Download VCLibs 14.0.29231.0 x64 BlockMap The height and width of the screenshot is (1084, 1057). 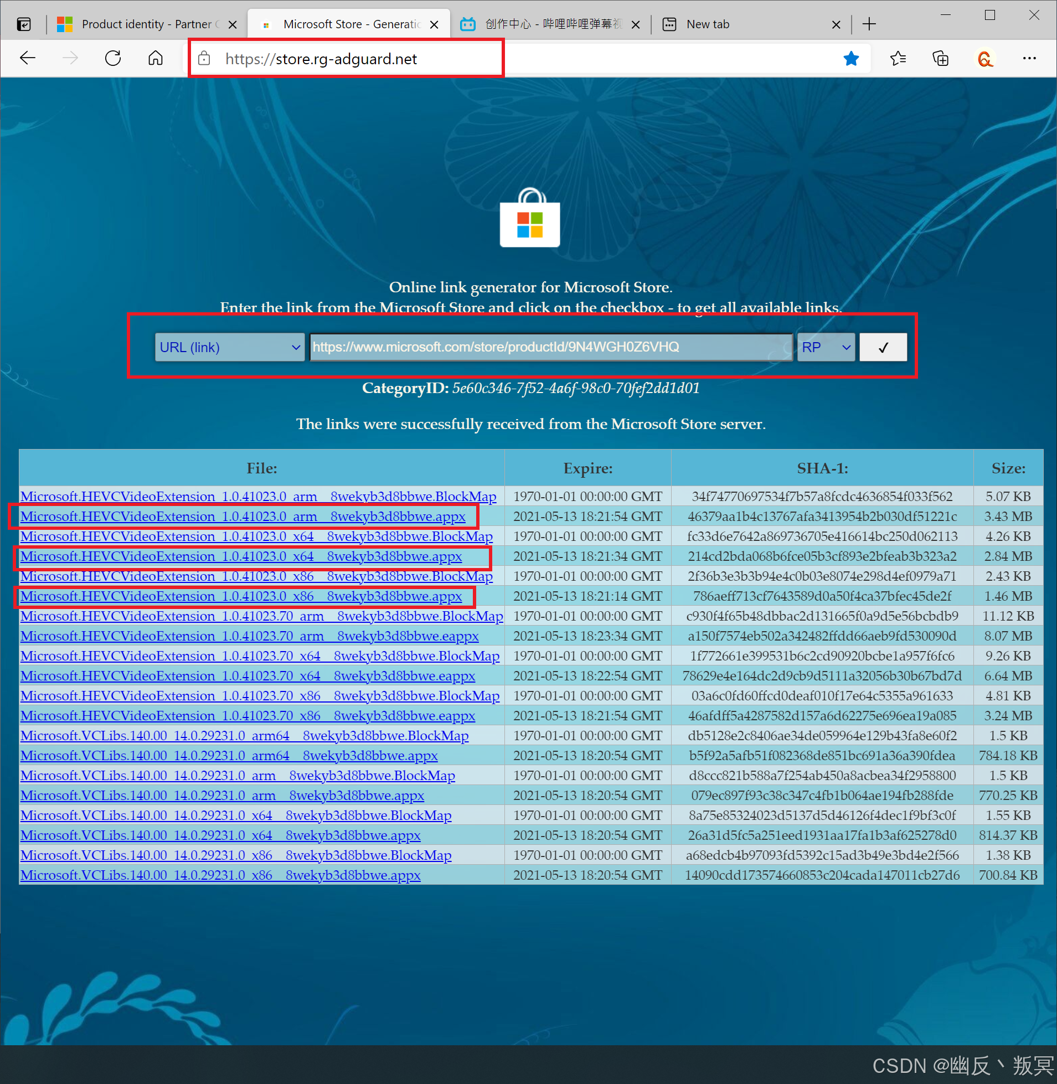[x=236, y=815]
